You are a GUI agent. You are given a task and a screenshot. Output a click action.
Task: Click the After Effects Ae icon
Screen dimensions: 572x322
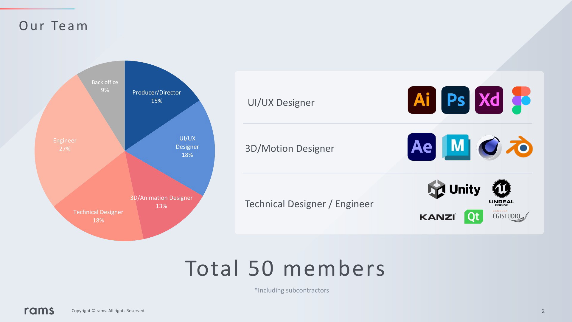(422, 147)
